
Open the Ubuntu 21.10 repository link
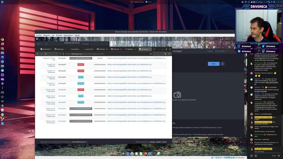pos(50,115)
